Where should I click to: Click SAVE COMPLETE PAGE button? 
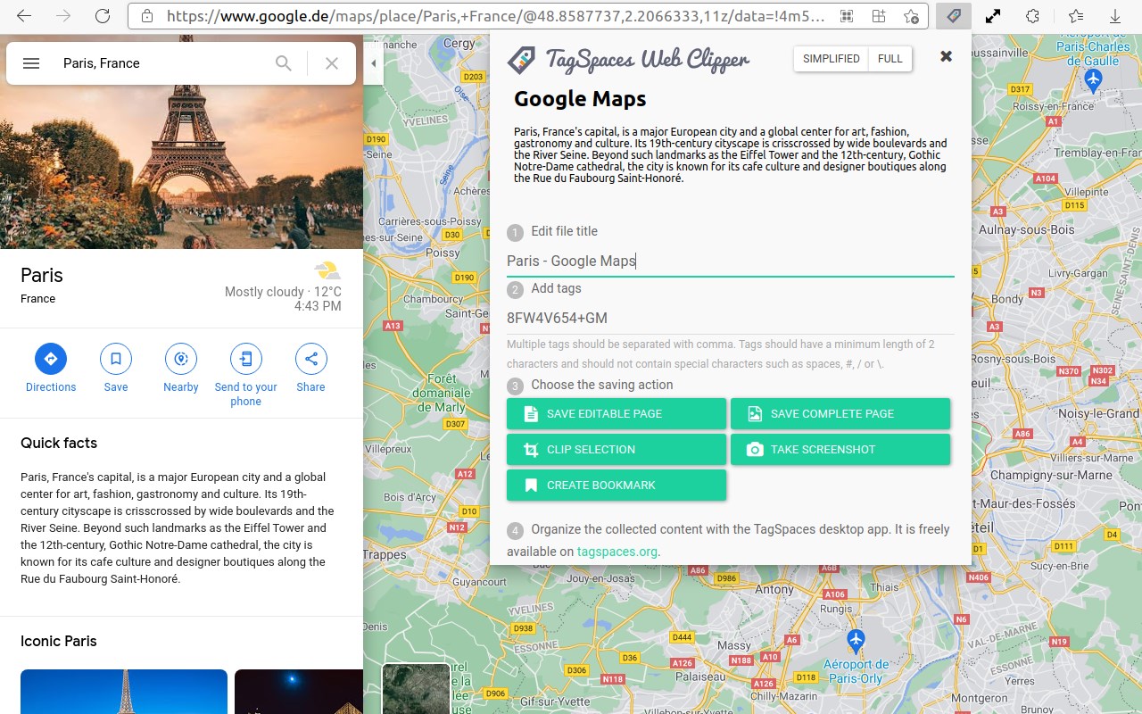tap(840, 413)
